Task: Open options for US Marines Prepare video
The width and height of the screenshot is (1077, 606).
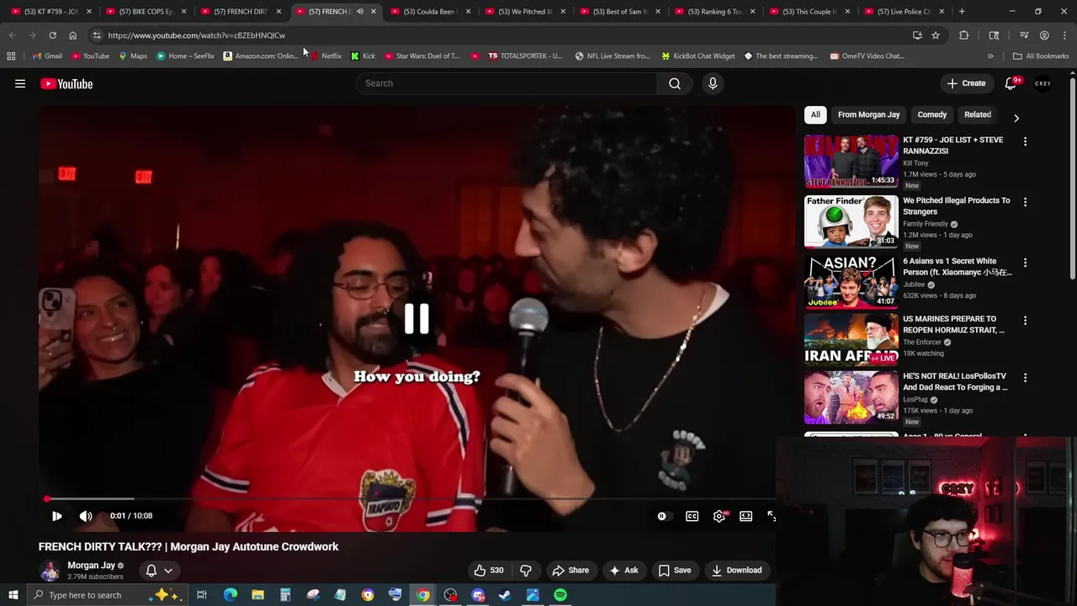Action: point(1025,321)
